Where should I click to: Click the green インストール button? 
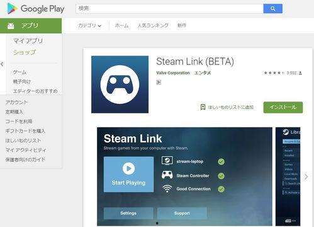[x=283, y=107]
